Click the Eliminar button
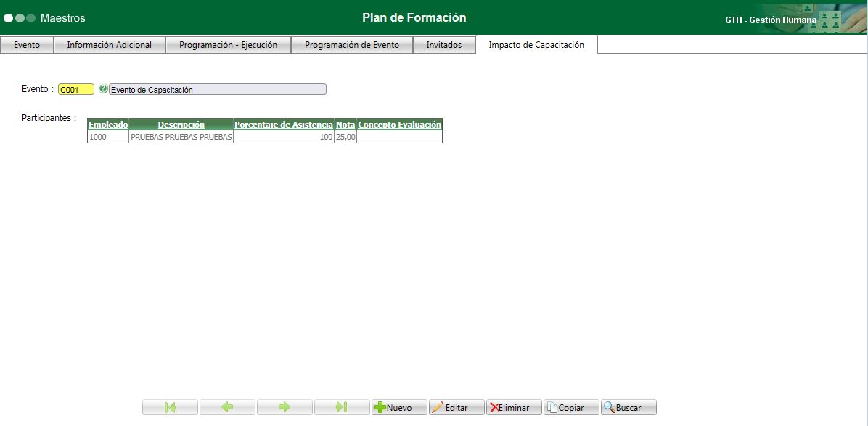The image size is (868, 426). click(514, 407)
